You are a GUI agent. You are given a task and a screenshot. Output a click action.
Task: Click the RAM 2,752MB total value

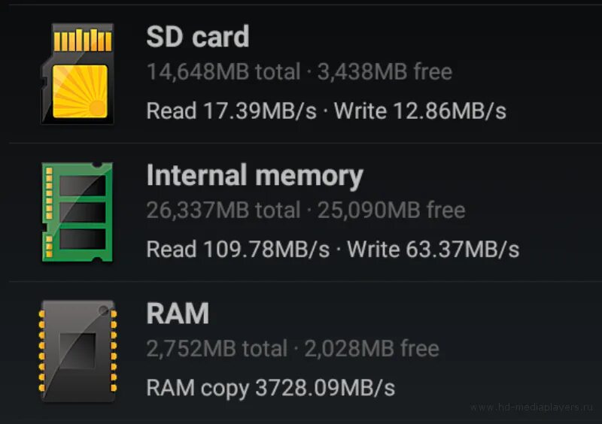[217, 349]
